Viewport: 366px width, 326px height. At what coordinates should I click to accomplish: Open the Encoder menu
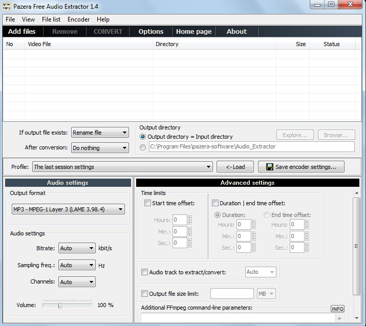[78, 19]
